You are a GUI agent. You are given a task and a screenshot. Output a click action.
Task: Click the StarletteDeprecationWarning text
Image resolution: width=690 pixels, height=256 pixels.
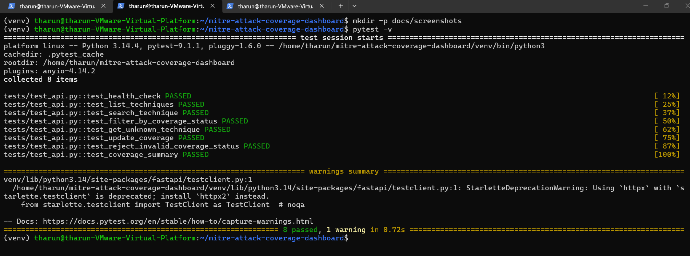point(525,188)
